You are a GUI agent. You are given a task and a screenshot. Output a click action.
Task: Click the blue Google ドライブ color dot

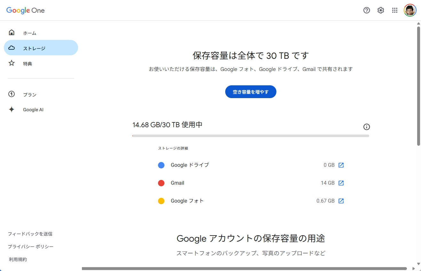pos(161,165)
